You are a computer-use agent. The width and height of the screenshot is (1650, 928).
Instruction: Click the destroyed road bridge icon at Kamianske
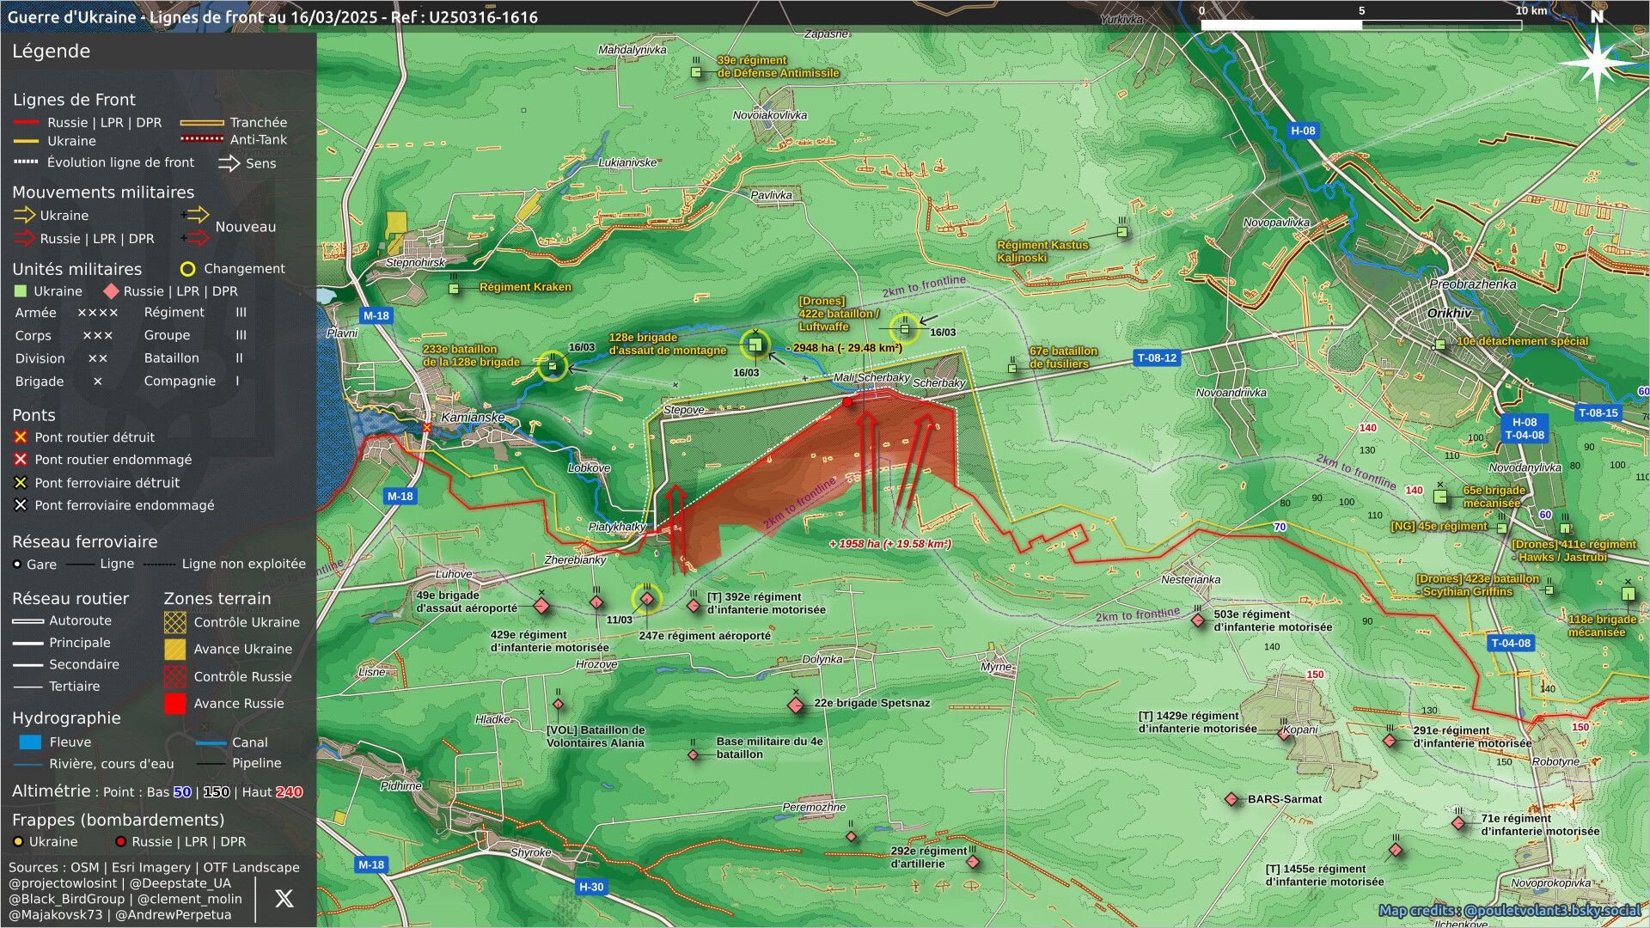pos(427,427)
